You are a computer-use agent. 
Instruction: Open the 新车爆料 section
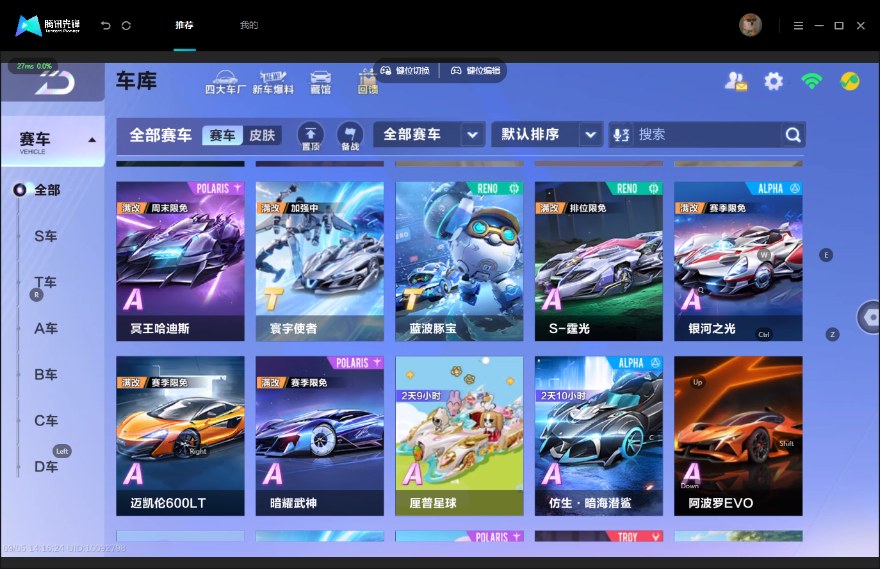coord(273,83)
